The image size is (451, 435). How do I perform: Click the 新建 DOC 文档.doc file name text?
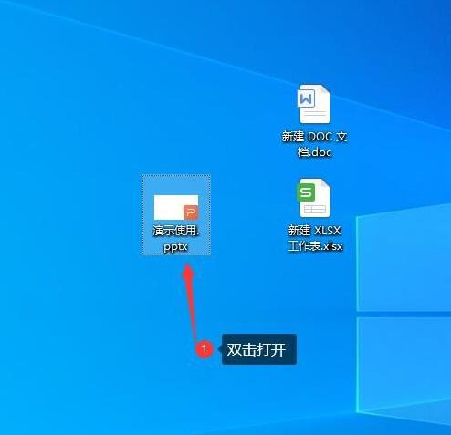(314, 144)
